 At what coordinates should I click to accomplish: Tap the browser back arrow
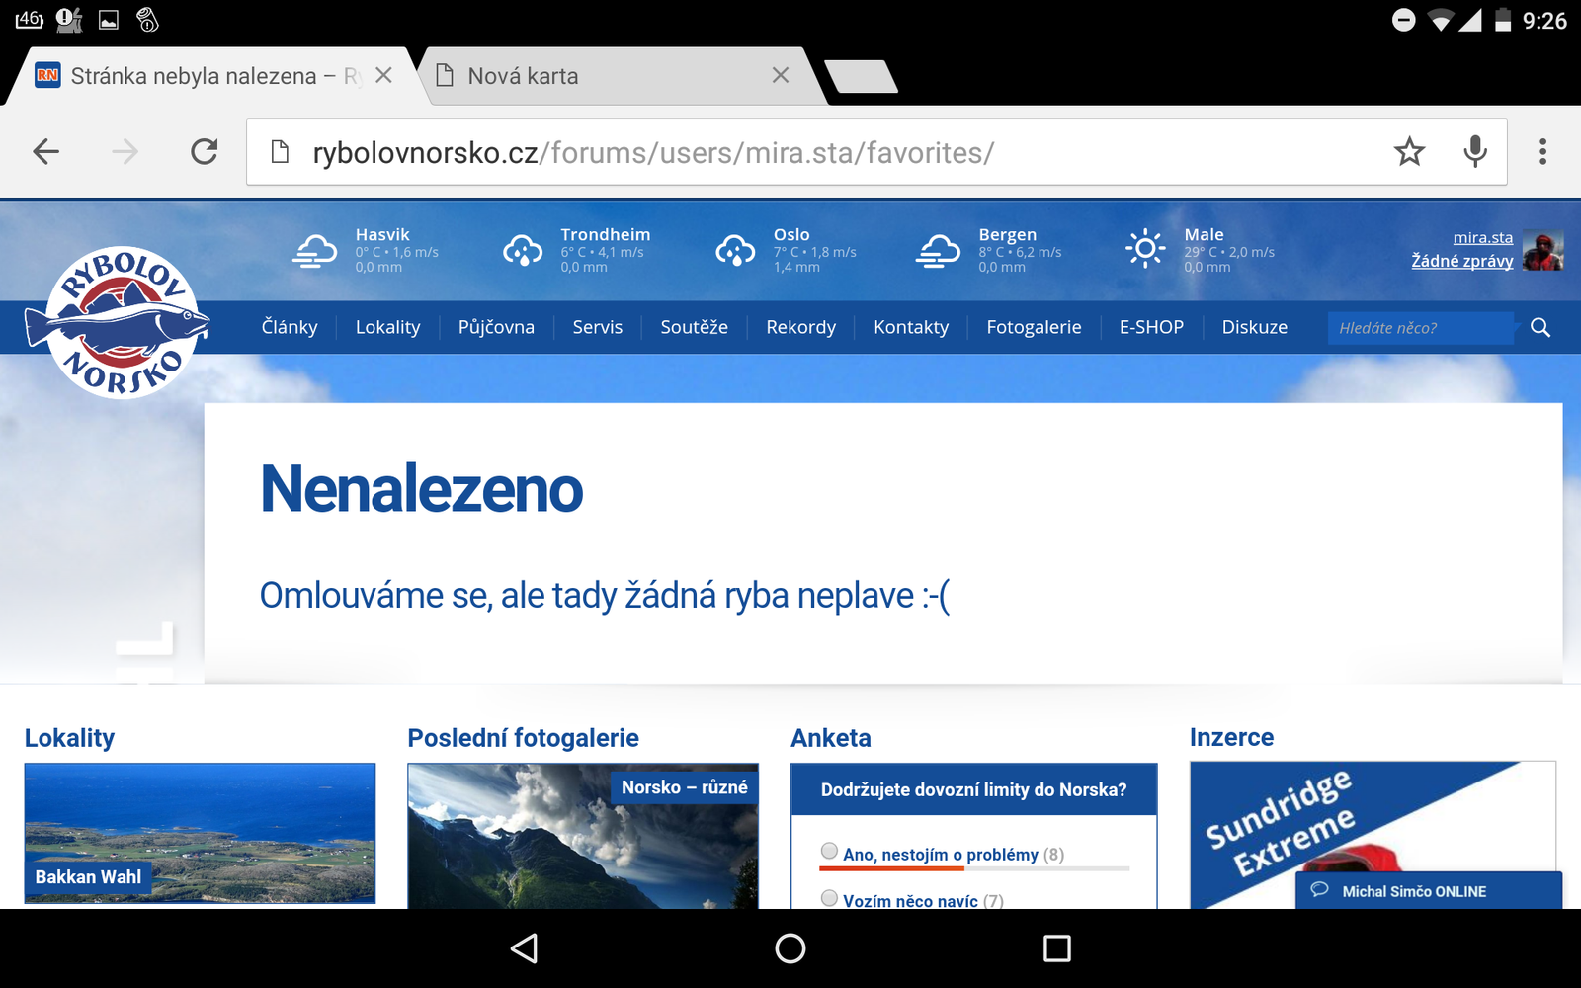tap(46, 152)
